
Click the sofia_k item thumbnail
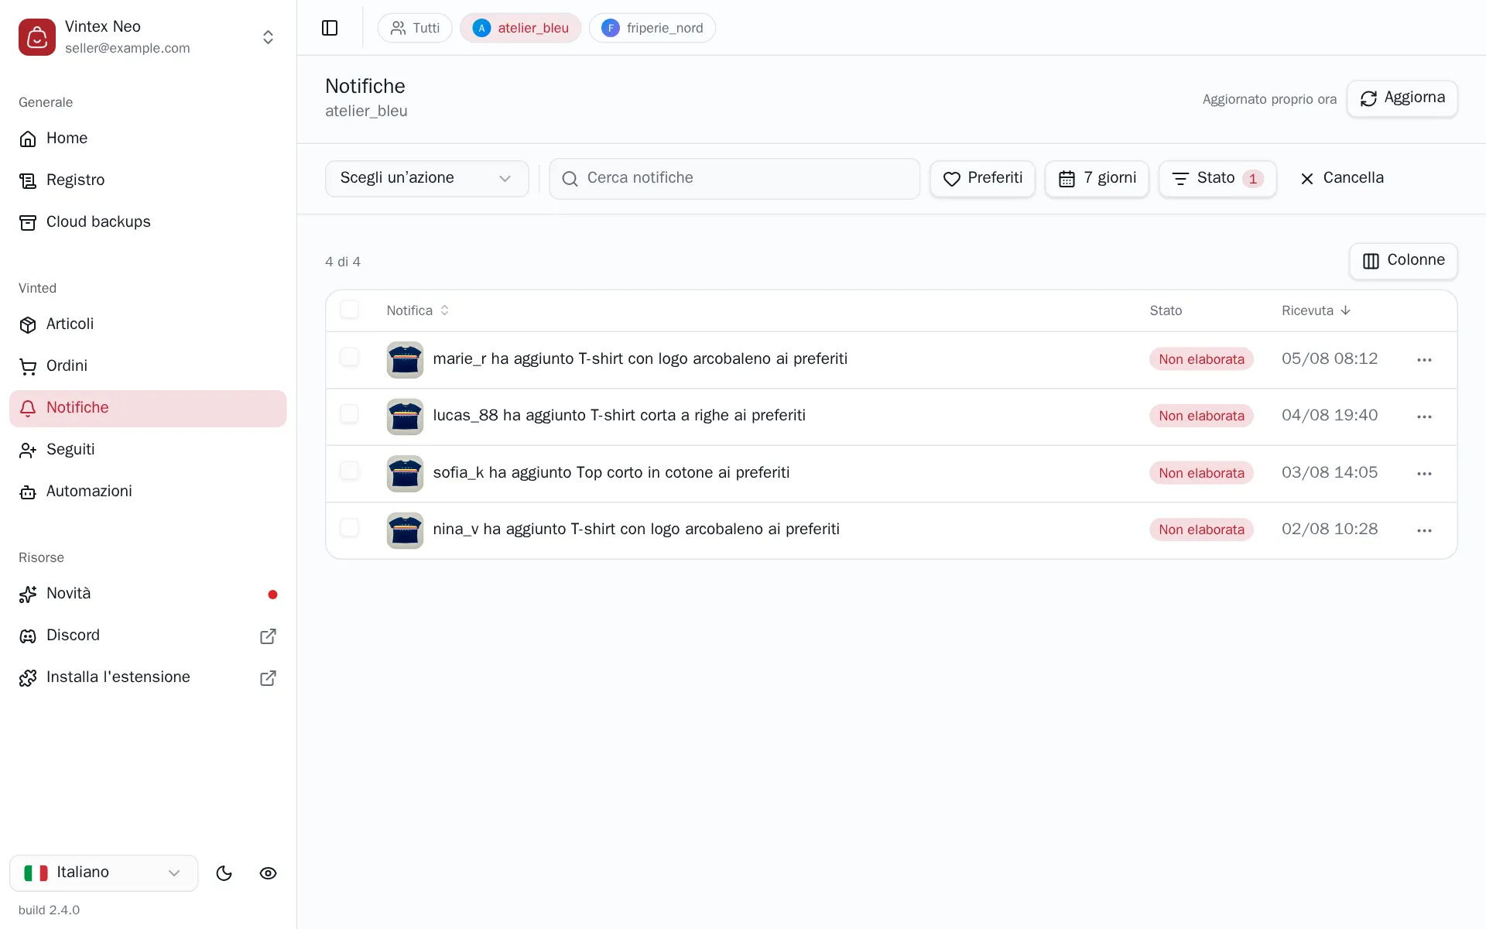coord(405,474)
